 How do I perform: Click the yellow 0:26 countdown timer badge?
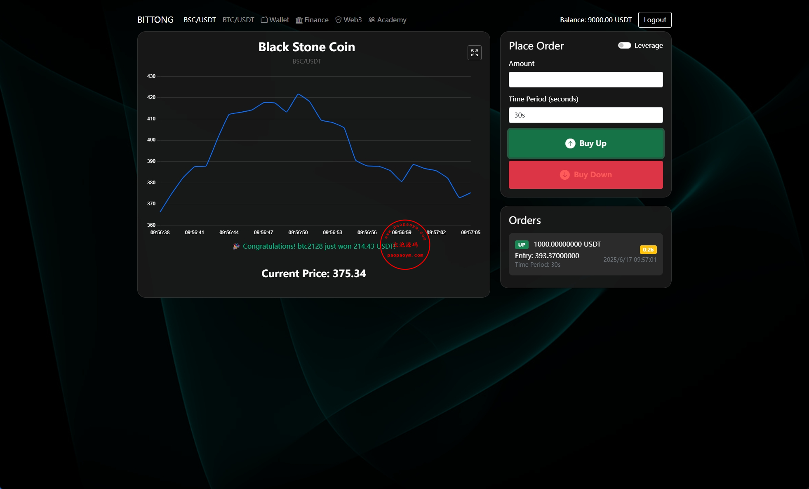tap(648, 249)
